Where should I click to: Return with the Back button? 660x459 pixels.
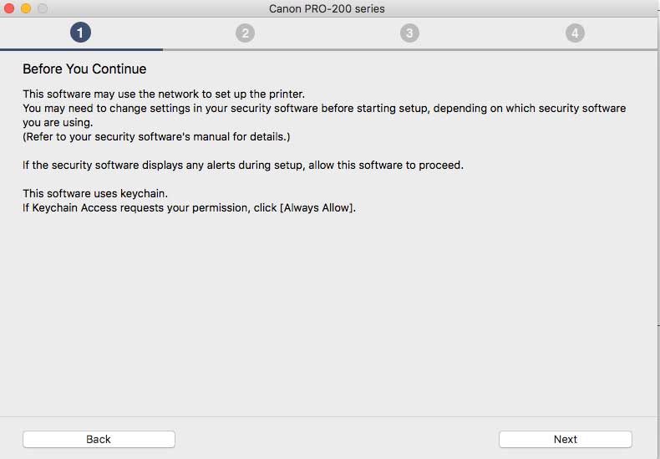click(99, 439)
